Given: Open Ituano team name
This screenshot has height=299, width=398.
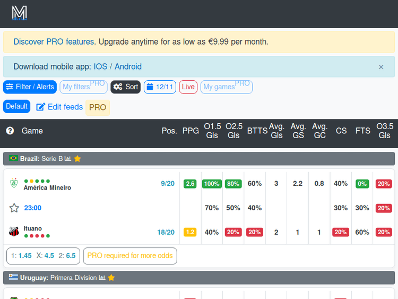Looking at the screenshot, I should coord(33,228).
